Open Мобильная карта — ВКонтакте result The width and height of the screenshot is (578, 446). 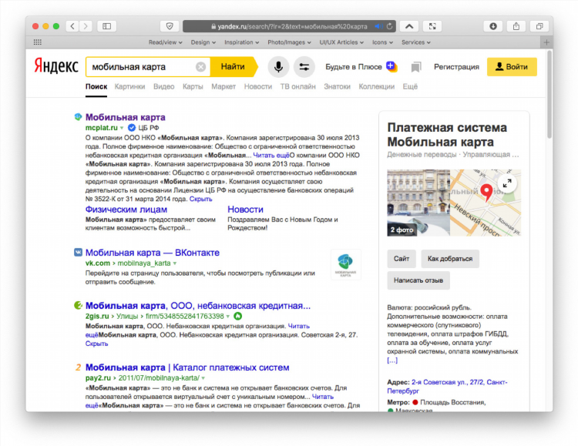pyautogui.click(x=153, y=253)
